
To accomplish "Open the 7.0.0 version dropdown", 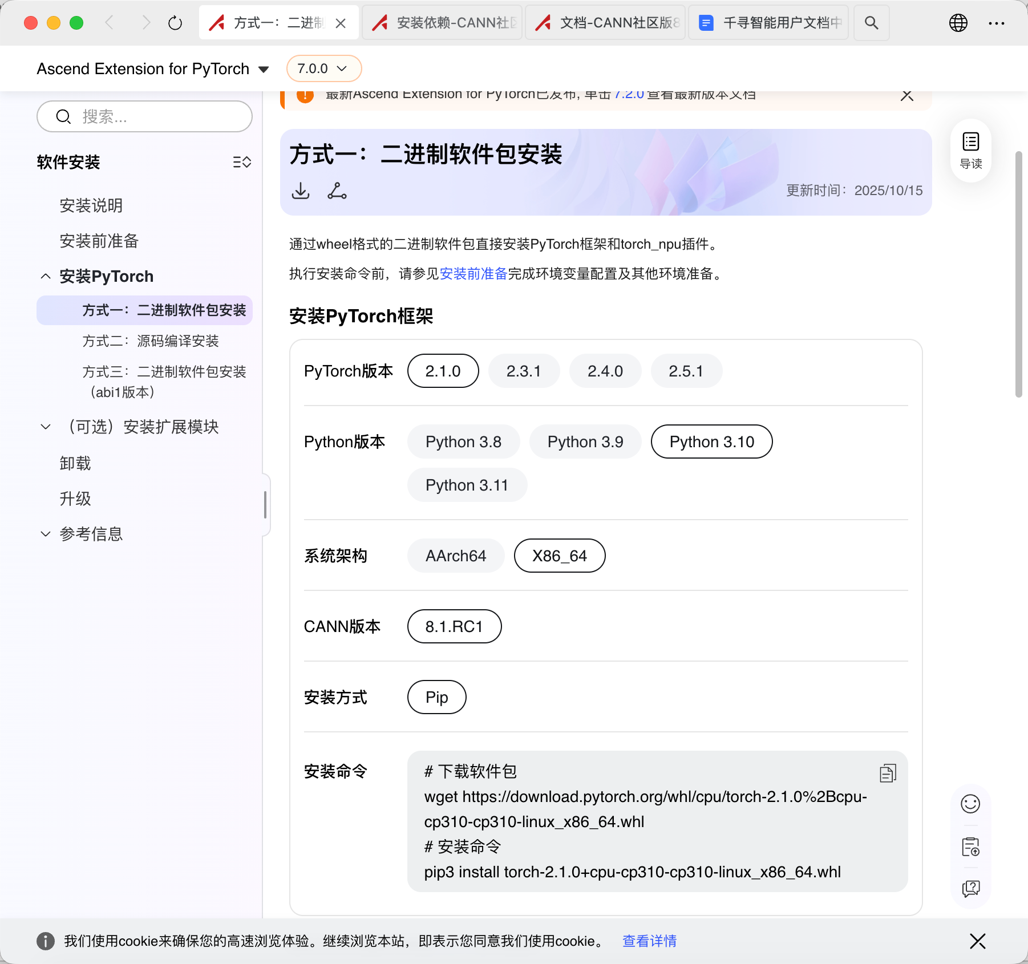I will tap(323, 68).
